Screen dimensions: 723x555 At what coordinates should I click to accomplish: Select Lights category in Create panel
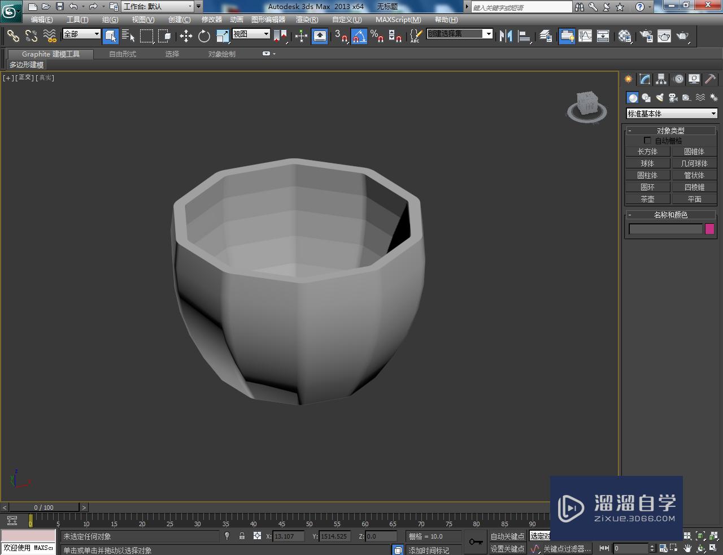coord(659,98)
